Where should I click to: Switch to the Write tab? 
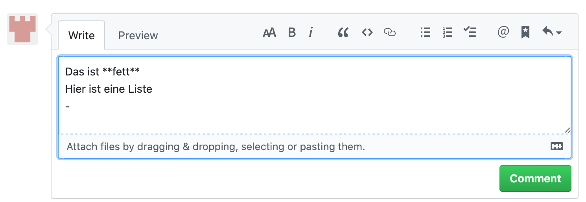(81, 35)
